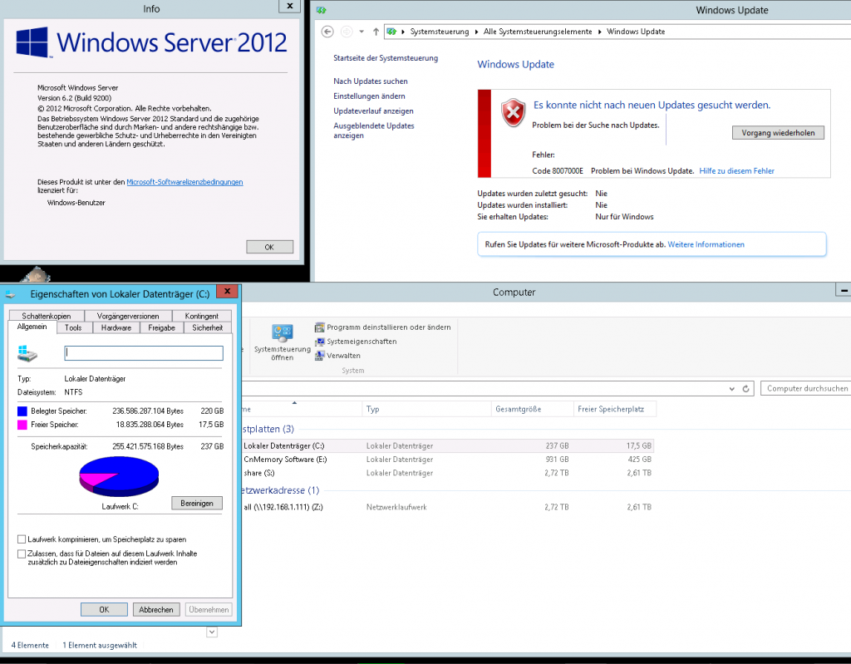The width and height of the screenshot is (851, 664).
Task: Switch to the Hardware tab
Action: pos(116,328)
